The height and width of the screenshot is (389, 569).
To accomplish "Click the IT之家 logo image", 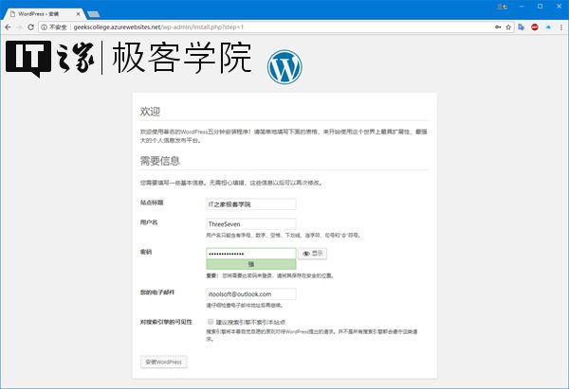I will [49, 59].
